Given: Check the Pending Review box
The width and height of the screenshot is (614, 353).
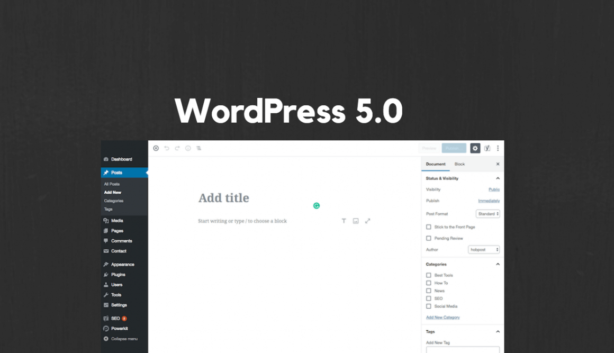Looking at the screenshot, I should 428,238.
